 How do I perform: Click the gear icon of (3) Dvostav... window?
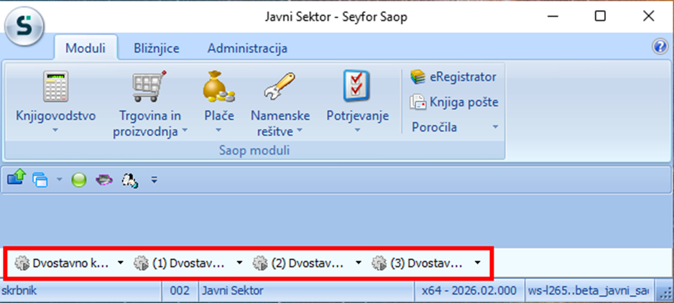coord(379,263)
